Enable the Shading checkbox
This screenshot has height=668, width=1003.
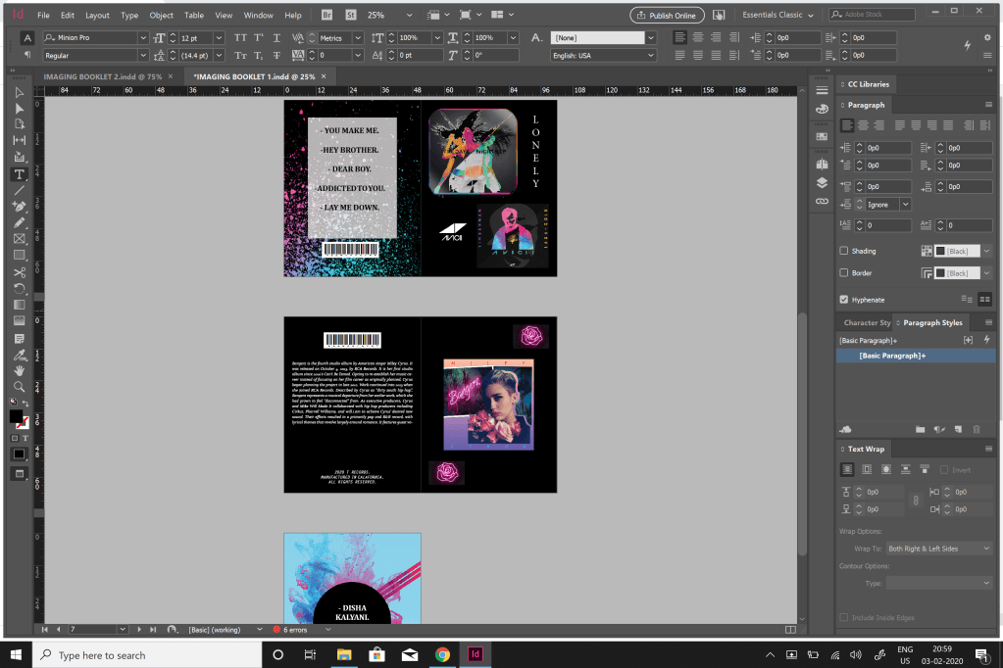(x=844, y=251)
